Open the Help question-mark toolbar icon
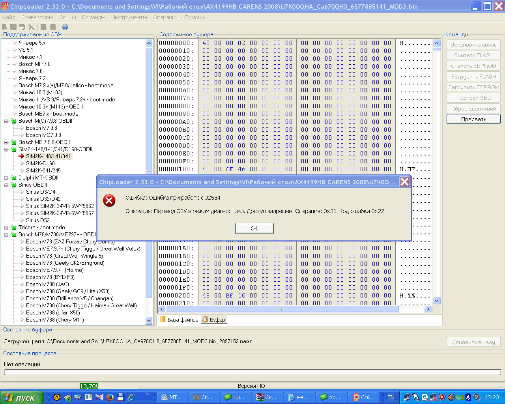This screenshot has height=404, width=505. coord(65,27)
